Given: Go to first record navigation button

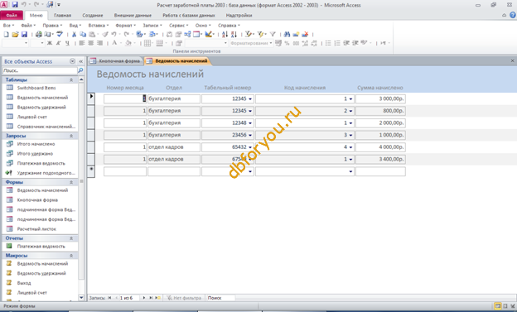Looking at the screenshot, I should point(109,298).
